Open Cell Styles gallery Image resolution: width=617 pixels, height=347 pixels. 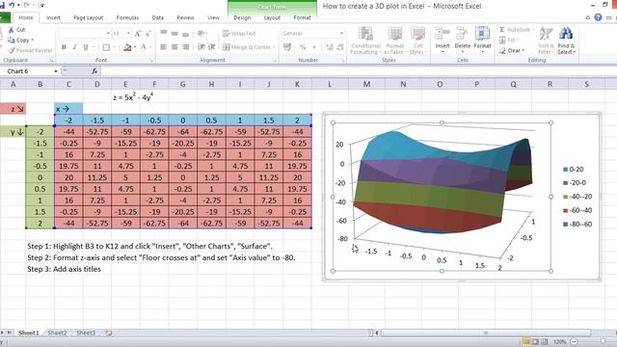pos(417,40)
